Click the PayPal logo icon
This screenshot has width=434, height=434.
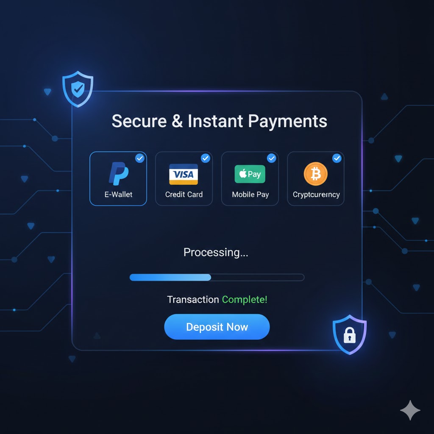pyautogui.click(x=119, y=173)
